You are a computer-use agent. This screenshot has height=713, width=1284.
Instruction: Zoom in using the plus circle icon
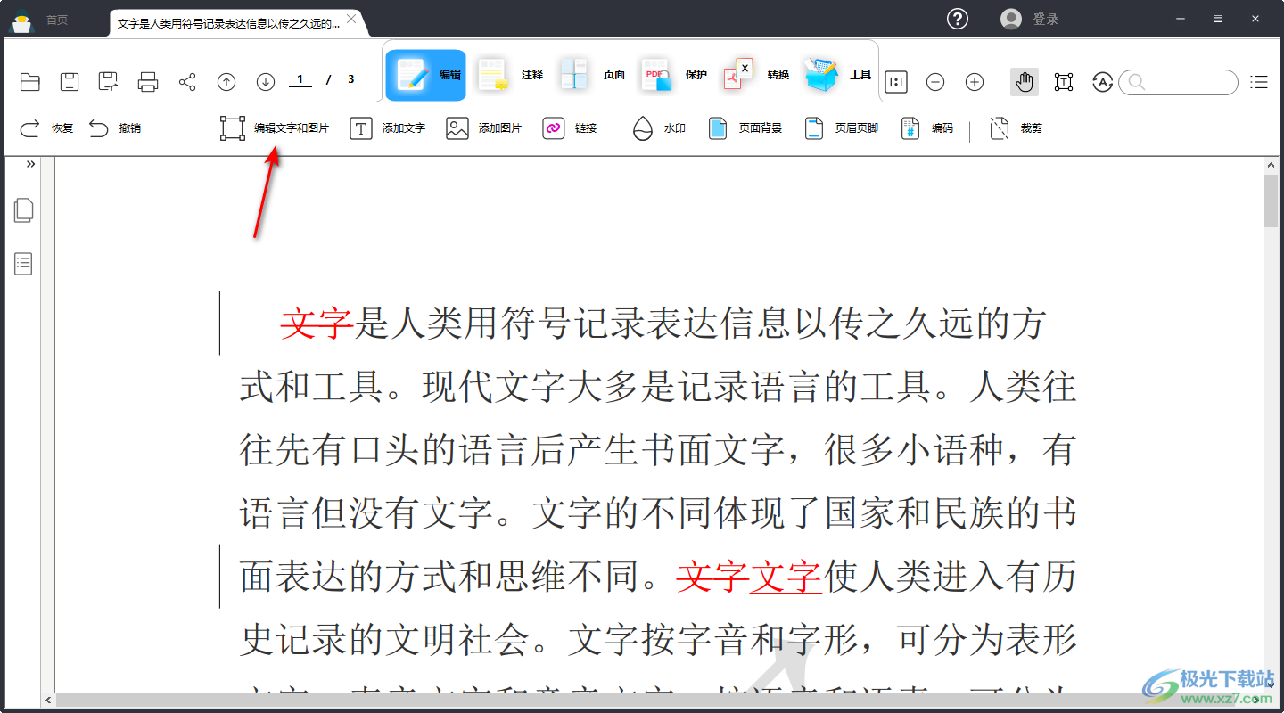975,82
